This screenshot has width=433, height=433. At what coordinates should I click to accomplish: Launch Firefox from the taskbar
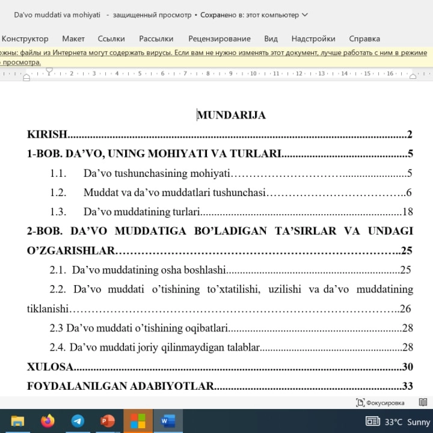(x=48, y=421)
